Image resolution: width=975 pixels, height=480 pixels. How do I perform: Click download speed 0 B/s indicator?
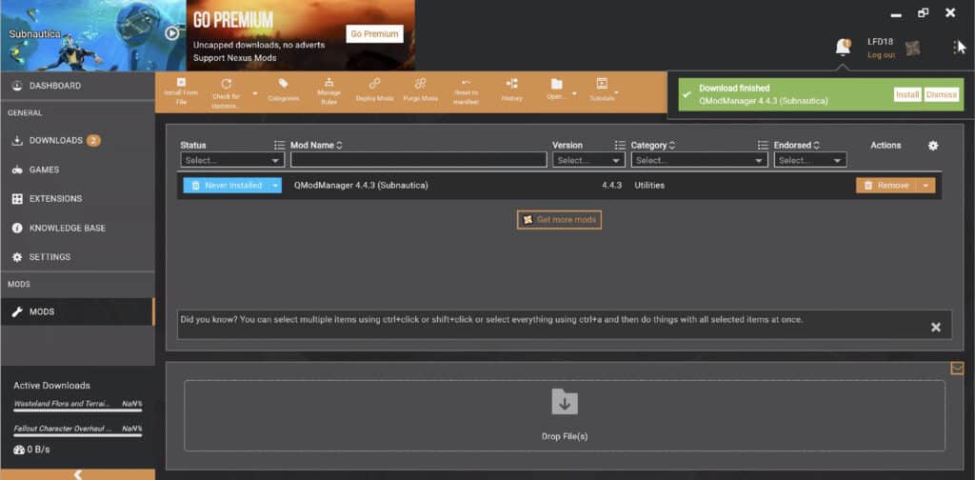pyautogui.click(x=31, y=450)
